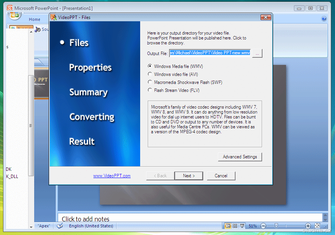Go to next step with Next button
Screen dimensions: 335x235
(x=189, y=176)
